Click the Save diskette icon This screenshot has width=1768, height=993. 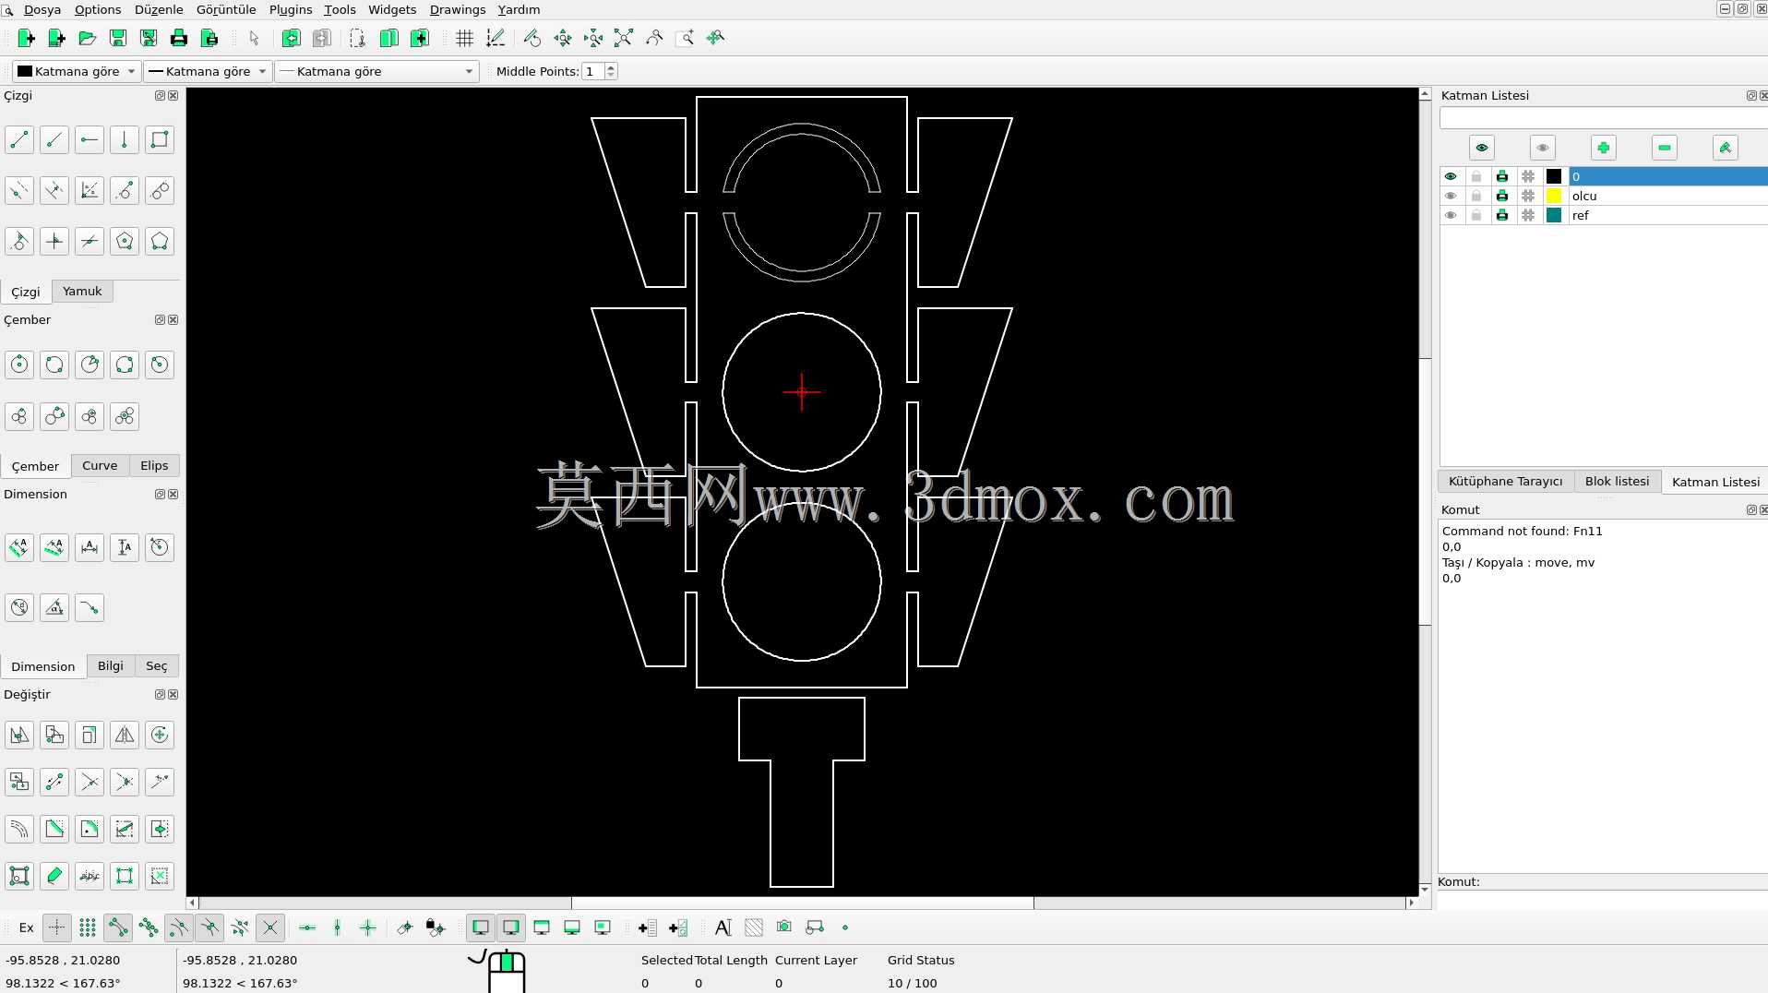point(117,38)
